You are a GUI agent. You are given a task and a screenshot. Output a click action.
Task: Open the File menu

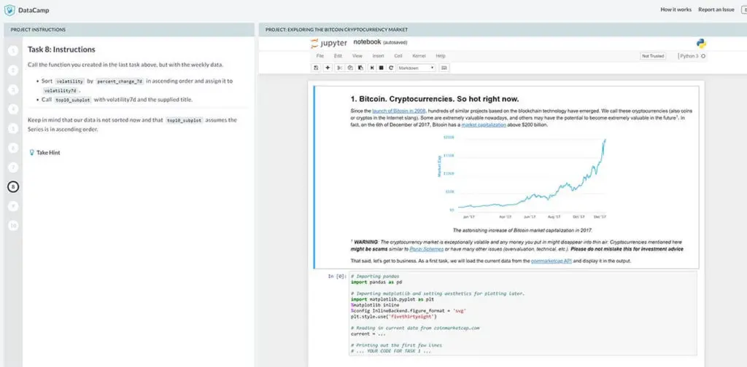point(320,56)
